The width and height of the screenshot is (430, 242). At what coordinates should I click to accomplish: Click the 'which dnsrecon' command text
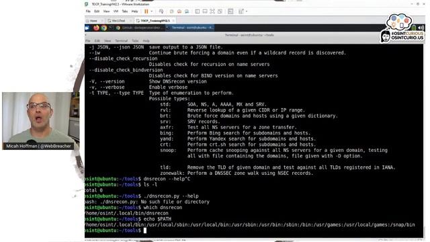pyautogui.click(x=163, y=208)
